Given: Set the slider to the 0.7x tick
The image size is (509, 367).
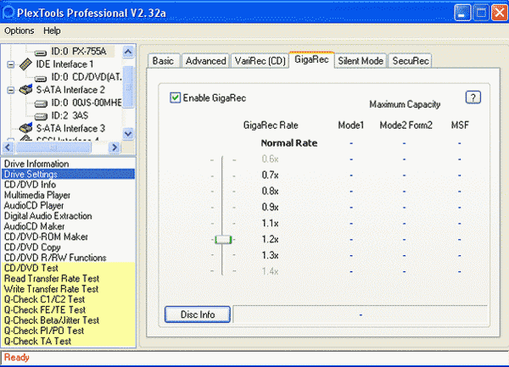Looking at the screenshot, I should pyautogui.click(x=222, y=175).
